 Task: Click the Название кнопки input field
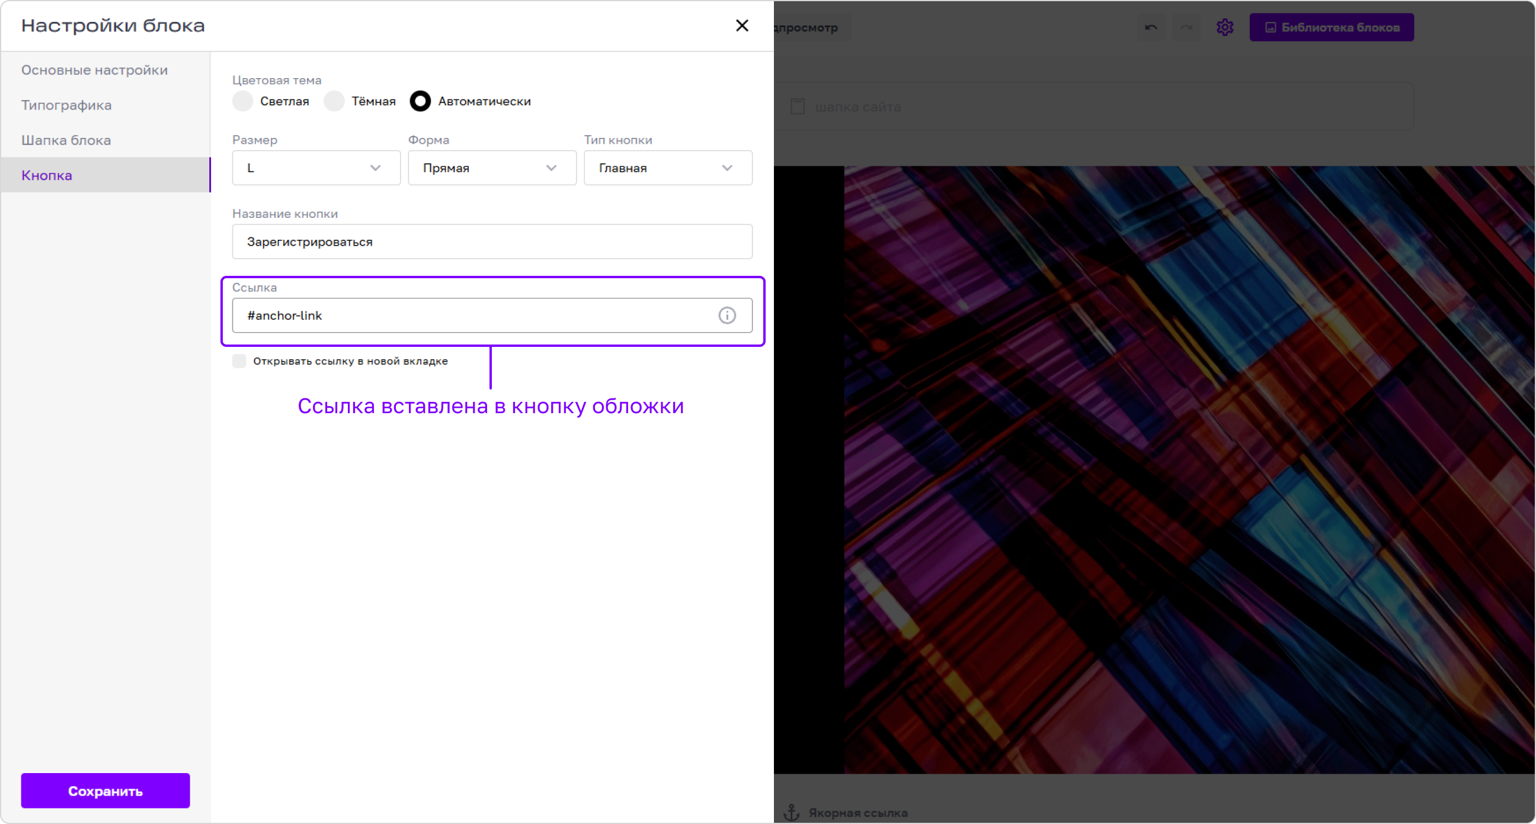tap(492, 242)
